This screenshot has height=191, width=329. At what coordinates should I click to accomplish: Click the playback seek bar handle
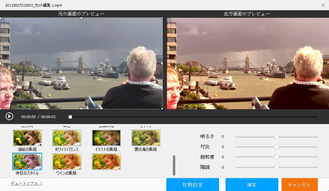70,117
